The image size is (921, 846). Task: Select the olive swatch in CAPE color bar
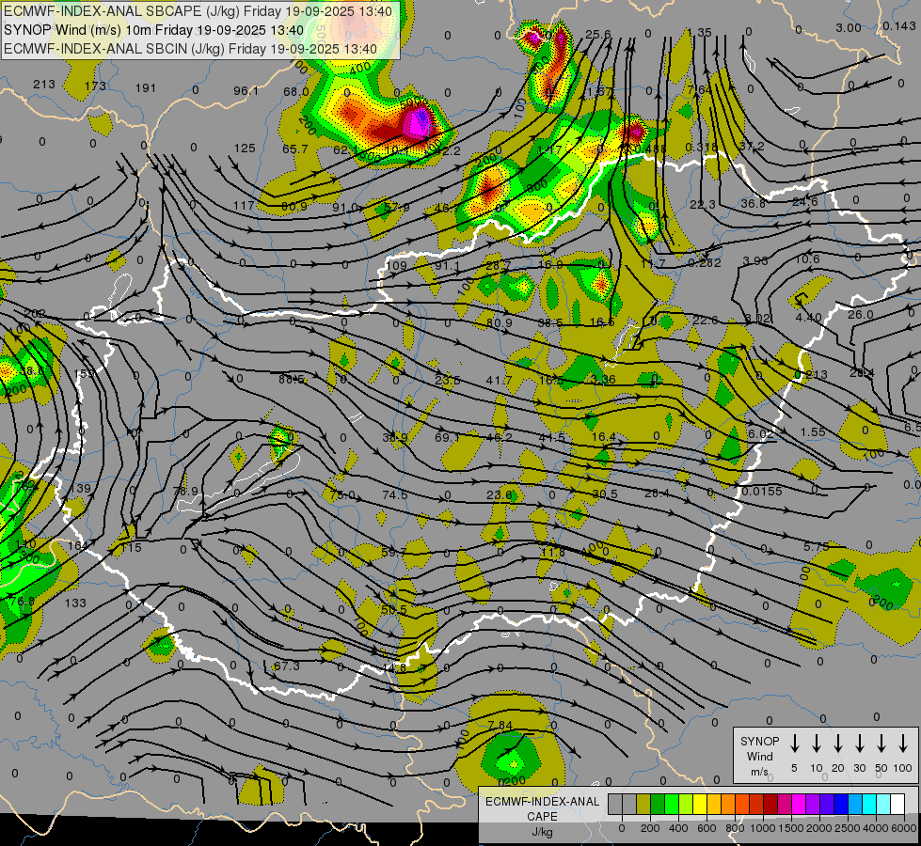(x=643, y=804)
